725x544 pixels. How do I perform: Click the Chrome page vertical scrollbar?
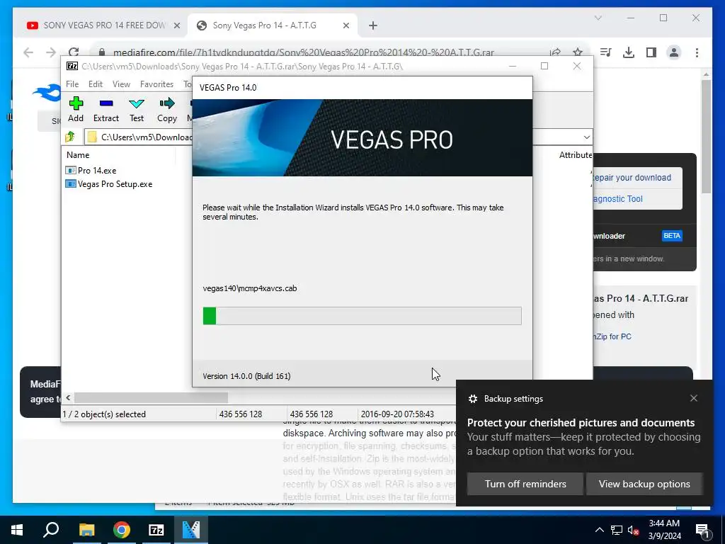pyautogui.click(x=706, y=137)
